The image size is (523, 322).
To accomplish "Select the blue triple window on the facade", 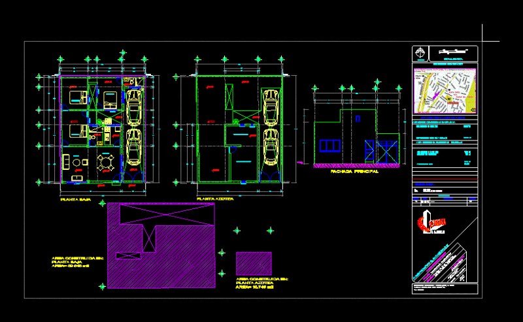I will pos(330,146).
